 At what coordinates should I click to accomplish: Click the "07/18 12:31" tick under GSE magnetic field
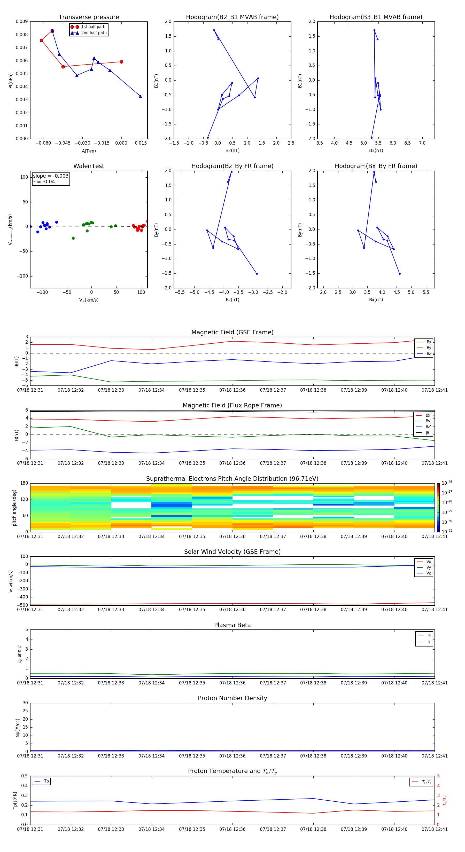coord(30,390)
